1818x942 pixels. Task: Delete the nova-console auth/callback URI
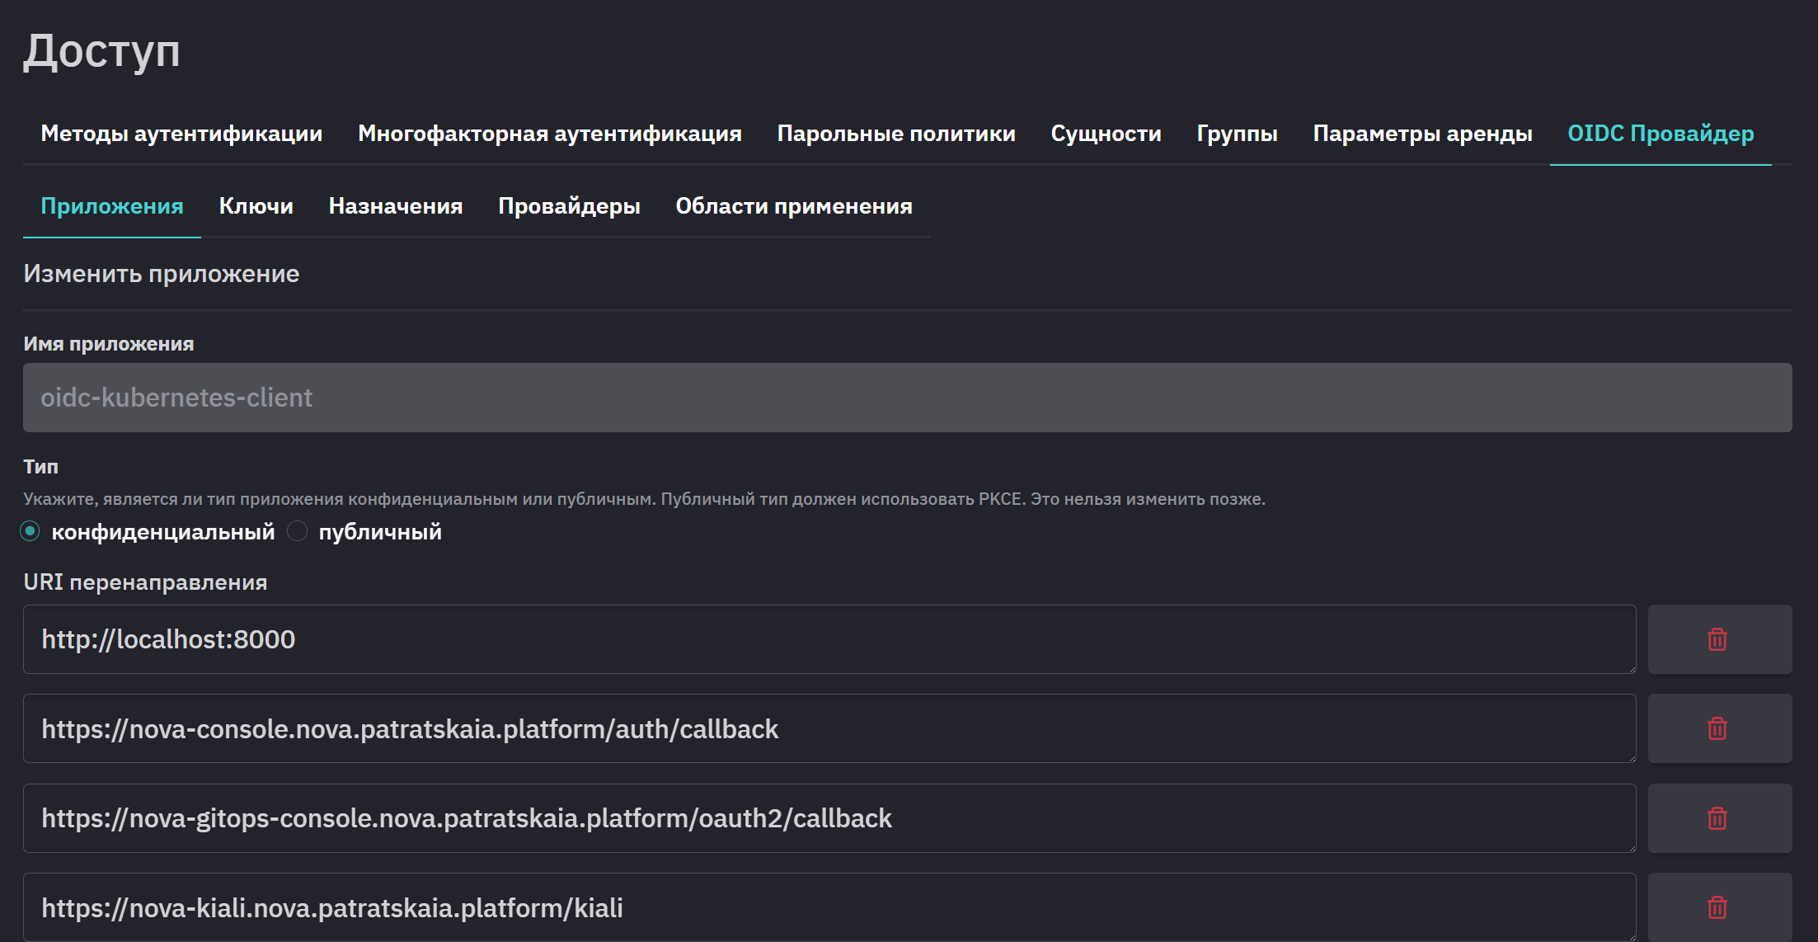(1719, 728)
